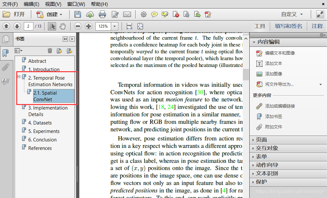This screenshot has height=198, width=327.
Task: Select the highlight text tool
Action: coord(165,14)
